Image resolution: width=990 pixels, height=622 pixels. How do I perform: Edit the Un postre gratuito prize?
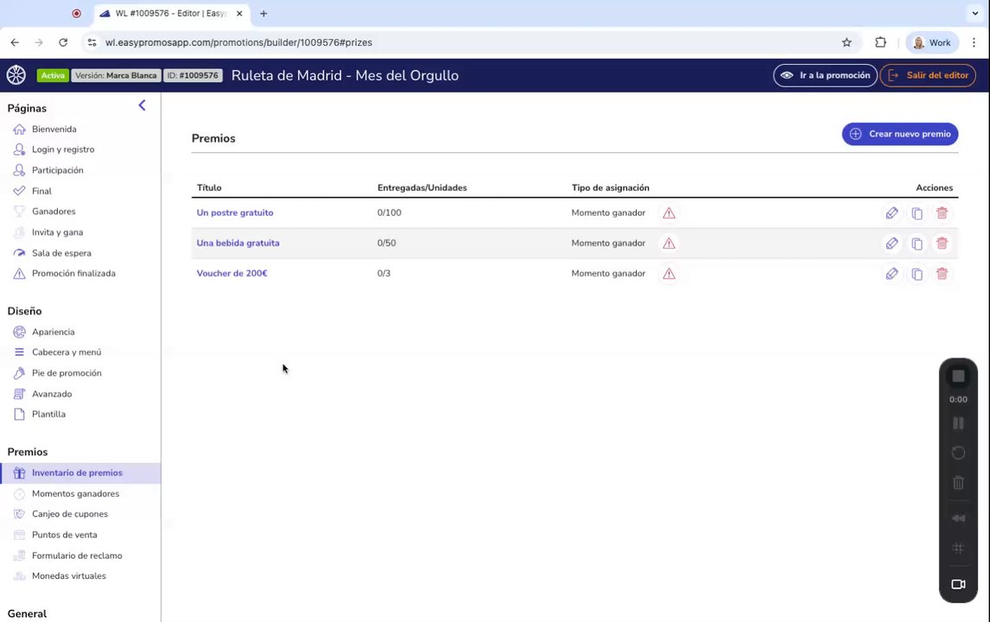(x=892, y=213)
